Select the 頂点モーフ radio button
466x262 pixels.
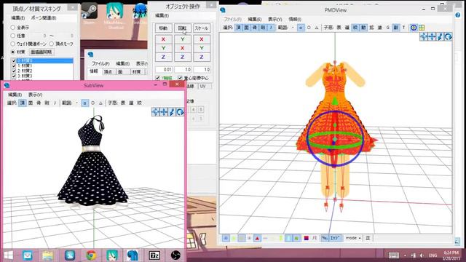(x=52, y=44)
